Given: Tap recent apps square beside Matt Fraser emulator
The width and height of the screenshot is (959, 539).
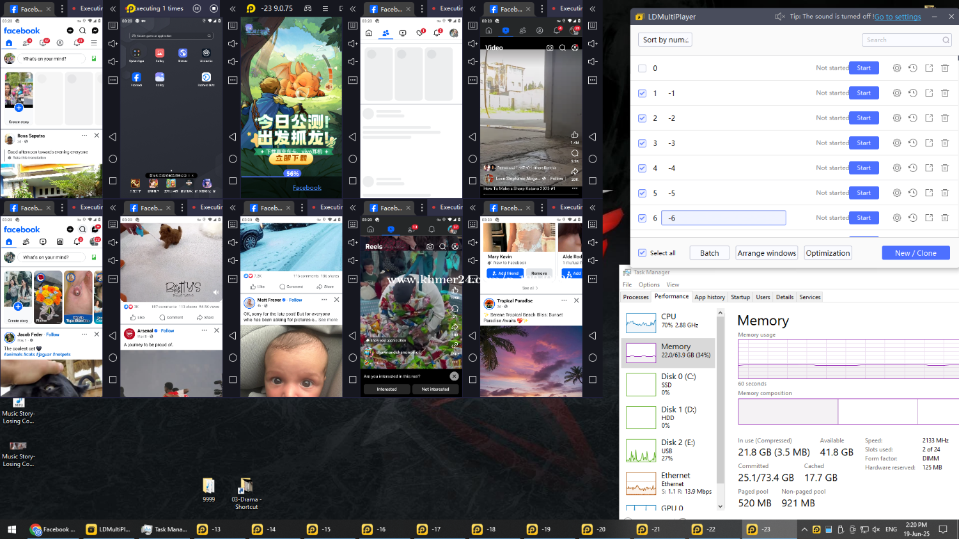Looking at the screenshot, I should tap(352, 379).
